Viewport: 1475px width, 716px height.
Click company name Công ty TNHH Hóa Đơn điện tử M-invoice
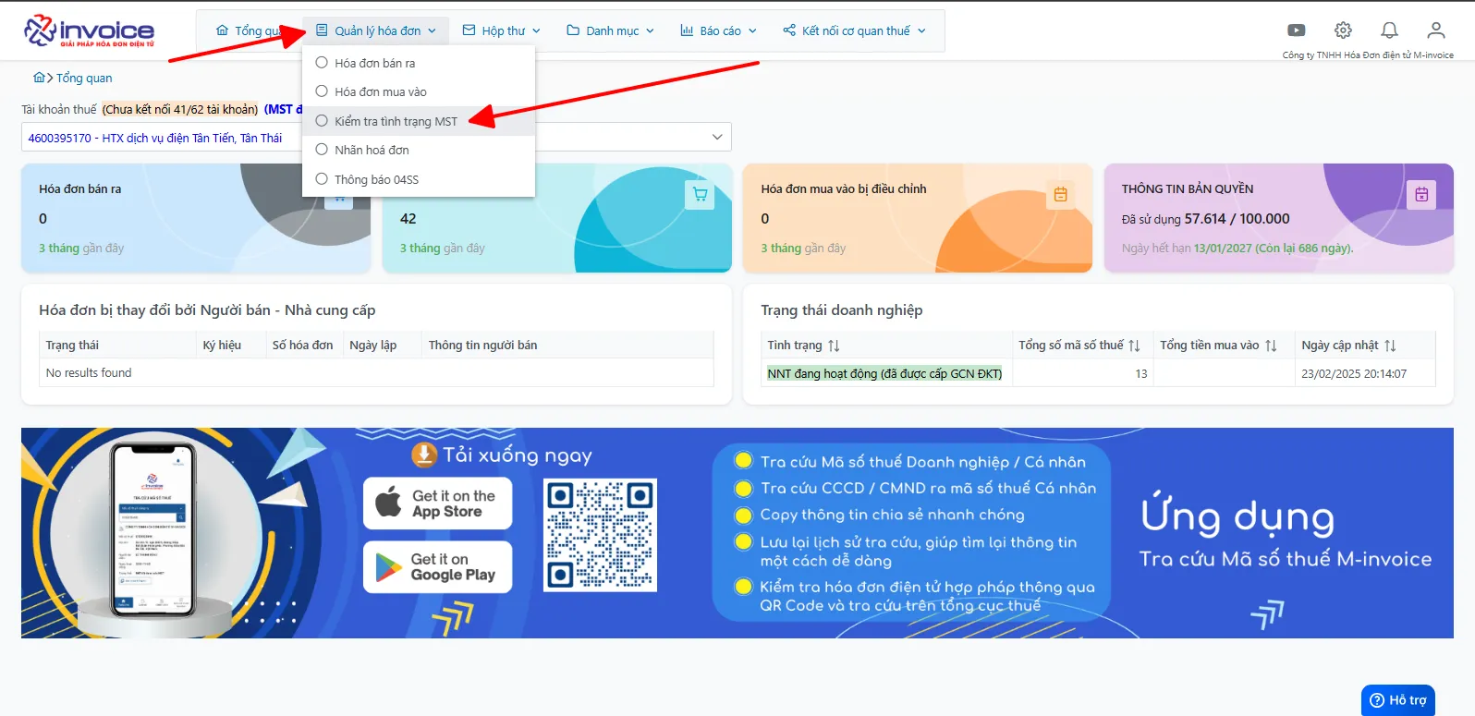pos(1368,55)
